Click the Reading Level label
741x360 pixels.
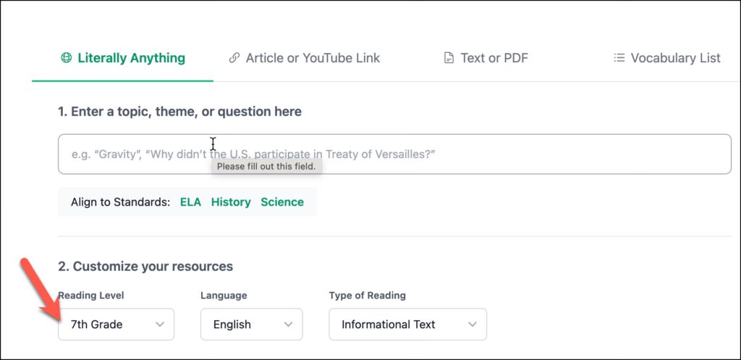click(x=91, y=296)
